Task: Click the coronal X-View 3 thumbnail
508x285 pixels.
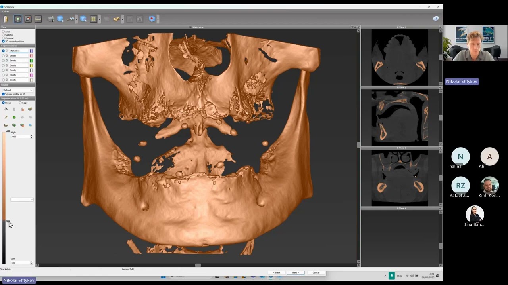Action: pyautogui.click(x=400, y=178)
